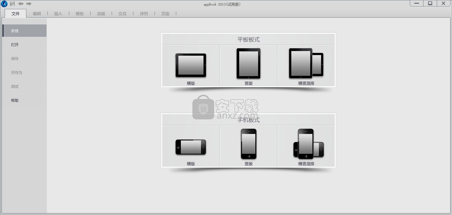Open the 序列 tab
The width and height of the screenshot is (452, 215).
coord(144,14)
